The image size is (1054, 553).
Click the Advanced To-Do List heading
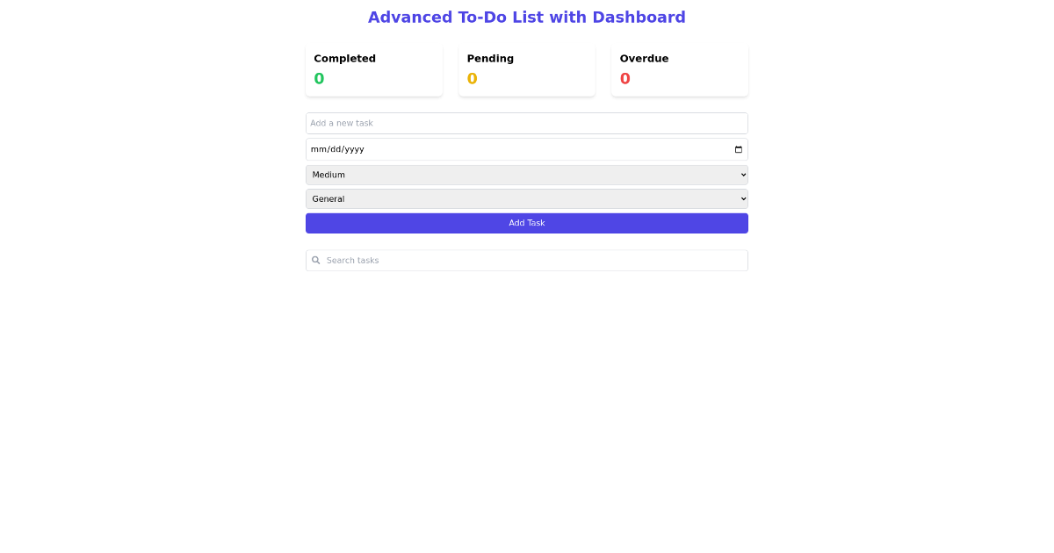[x=527, y=17]
